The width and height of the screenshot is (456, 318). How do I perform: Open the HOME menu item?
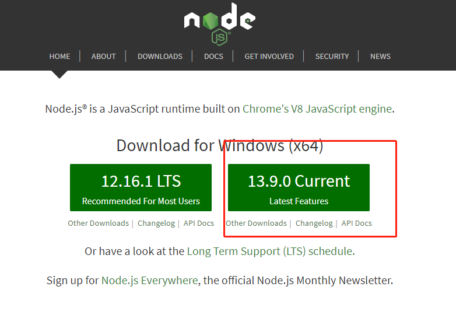click(59, 57)
